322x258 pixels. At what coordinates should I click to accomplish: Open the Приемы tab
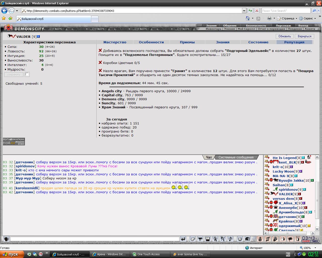point(187,42)
